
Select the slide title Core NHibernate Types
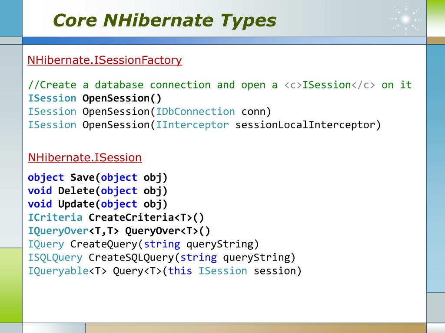[165, 21]
